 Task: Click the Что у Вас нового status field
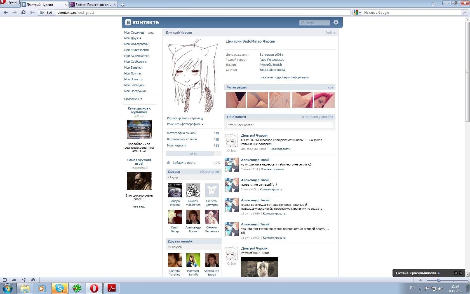[279, 125]
